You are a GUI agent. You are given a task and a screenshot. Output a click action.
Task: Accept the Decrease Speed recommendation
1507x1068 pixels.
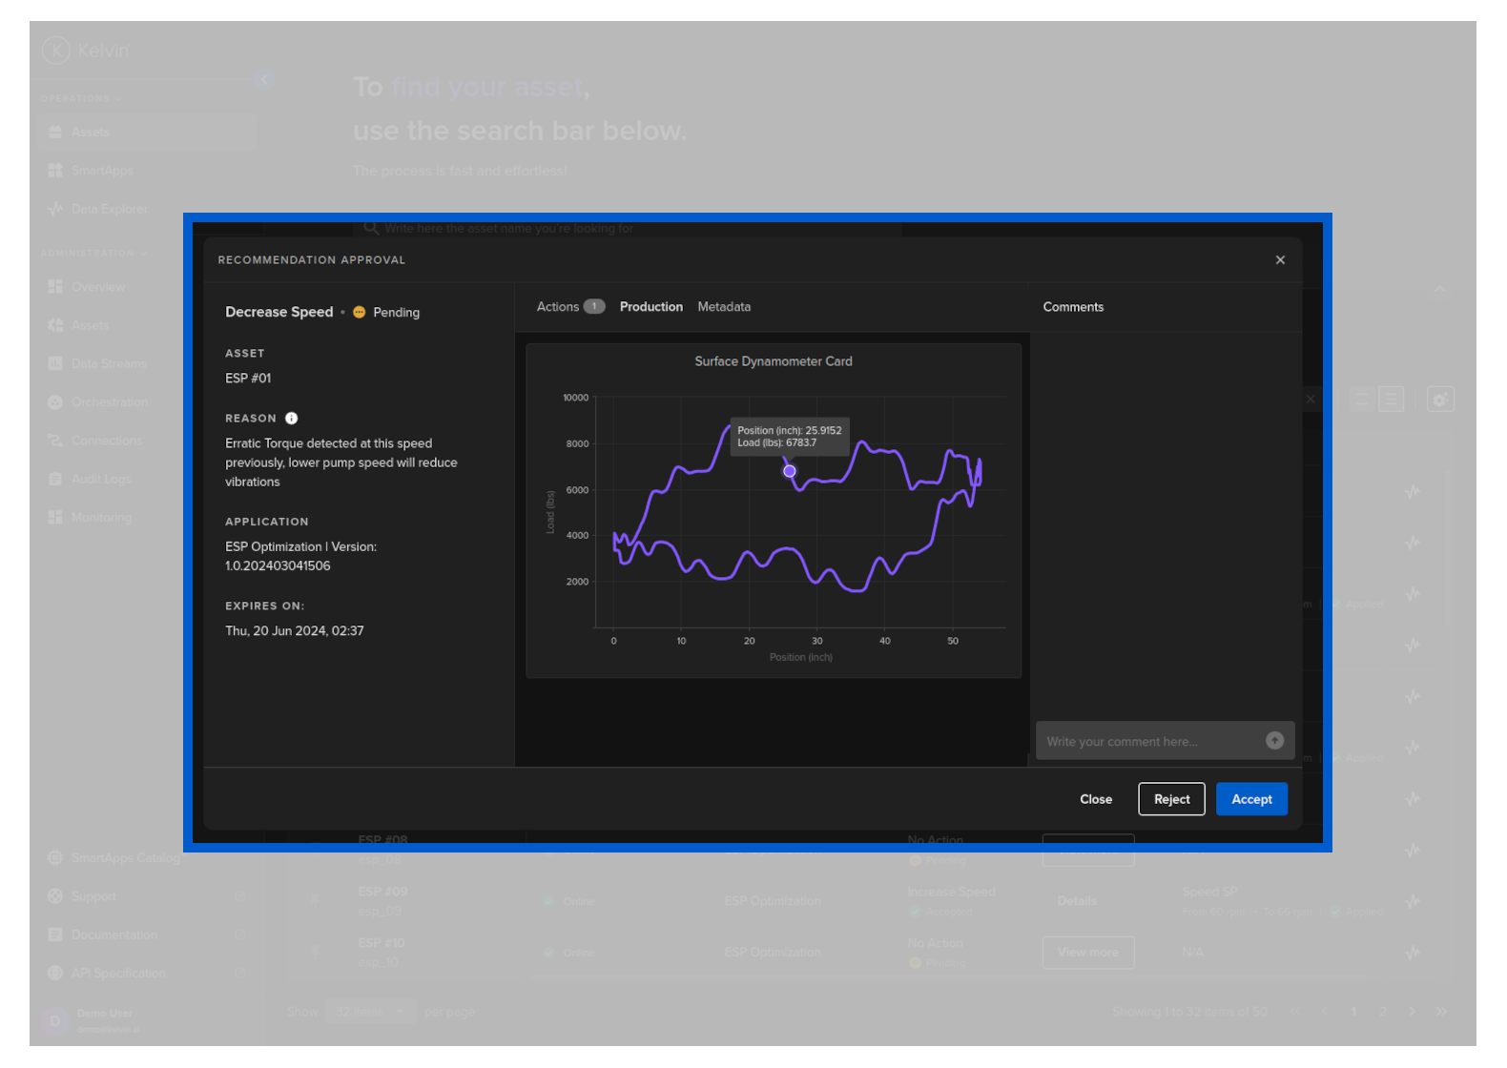[1251, 799]
